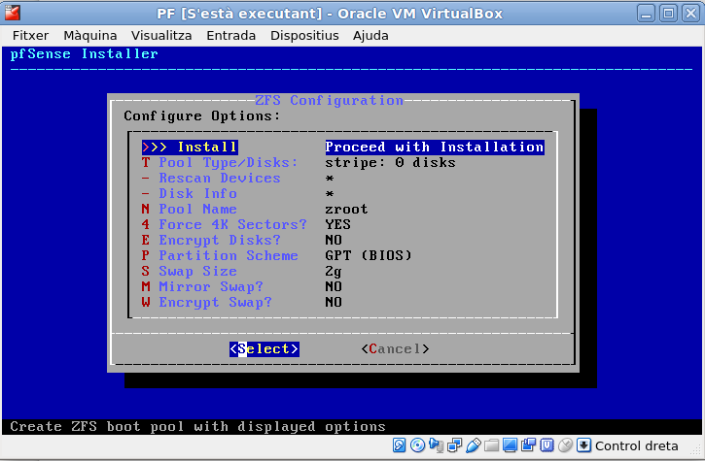This screenshot has height=461, width=705.
Task: Open the Ajuda menu
Action: click(x=370, y=36)
